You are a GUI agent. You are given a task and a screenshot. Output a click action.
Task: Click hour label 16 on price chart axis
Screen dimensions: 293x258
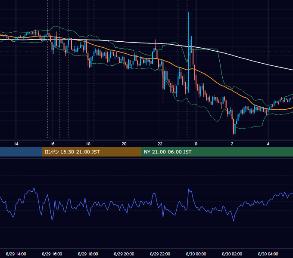click(52, 144)
